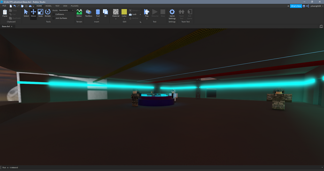
Task: Open the Terrain Editor
Action: coord(79,13)
